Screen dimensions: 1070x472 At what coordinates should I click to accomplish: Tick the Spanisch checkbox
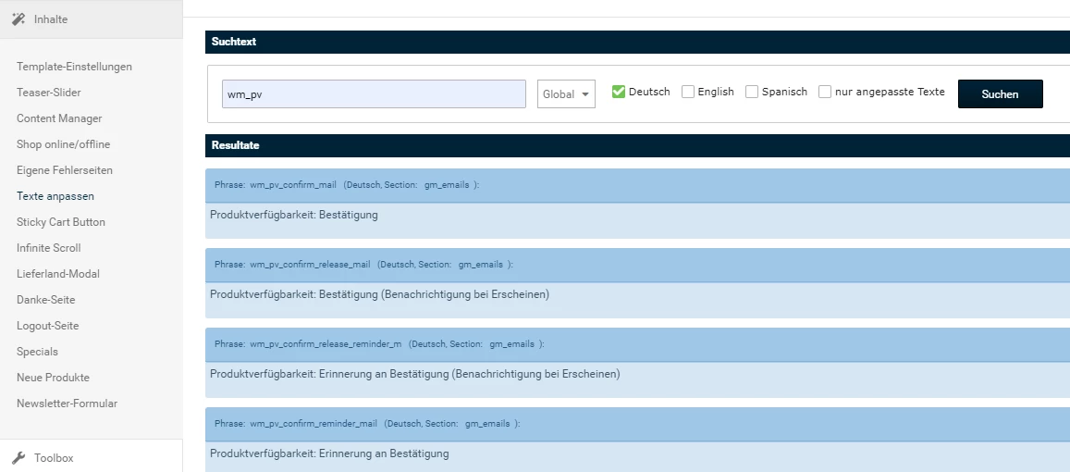pyautogui.click(x=752, y=92)
